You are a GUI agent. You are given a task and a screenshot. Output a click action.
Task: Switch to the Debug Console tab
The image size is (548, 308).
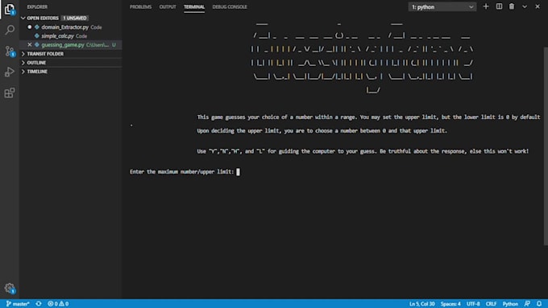coord(230,6)
